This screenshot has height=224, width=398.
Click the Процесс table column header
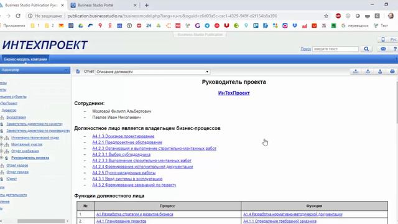tap(167, 206)
